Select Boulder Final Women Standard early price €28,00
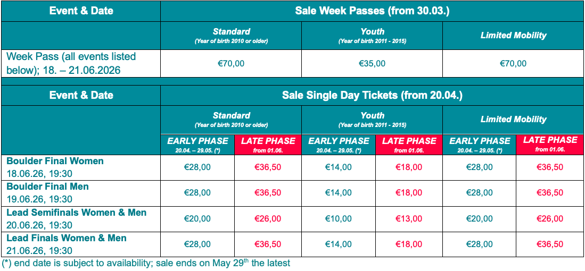The image size is (585, 271). pos(197,167)
